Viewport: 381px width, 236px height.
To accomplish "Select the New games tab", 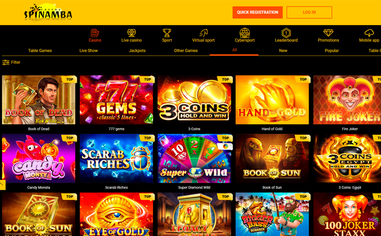I will [x=283, y=51].
